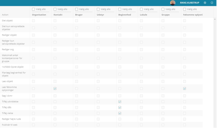The height and width of the screenshot is (129, 217).
Task: Click the RIKKE.KUBSTRUP username
Action: [189, 3]
